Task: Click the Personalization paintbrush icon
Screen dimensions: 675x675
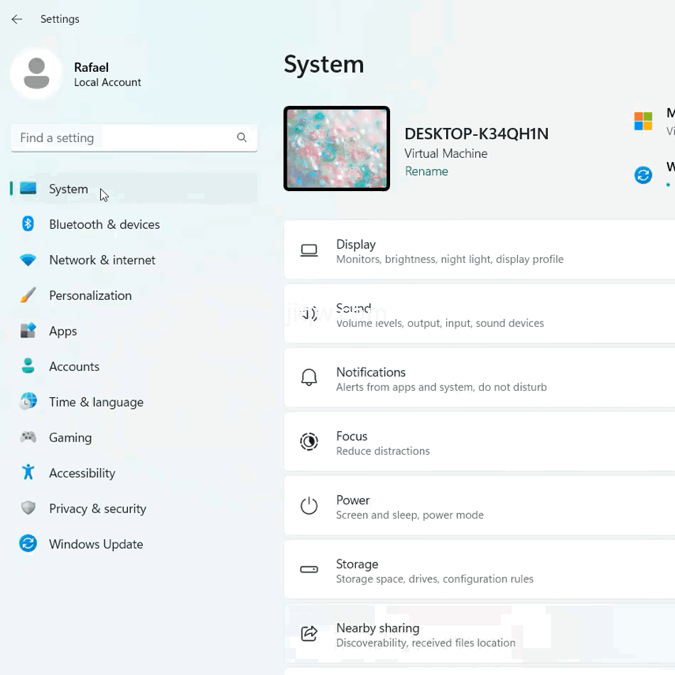Action: (x=28, y=295)
